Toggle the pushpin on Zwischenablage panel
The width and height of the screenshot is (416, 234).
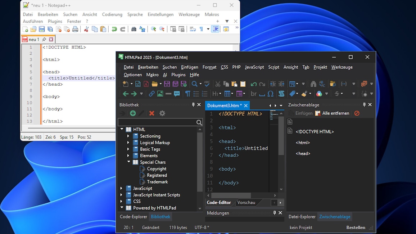coord(364,105)
